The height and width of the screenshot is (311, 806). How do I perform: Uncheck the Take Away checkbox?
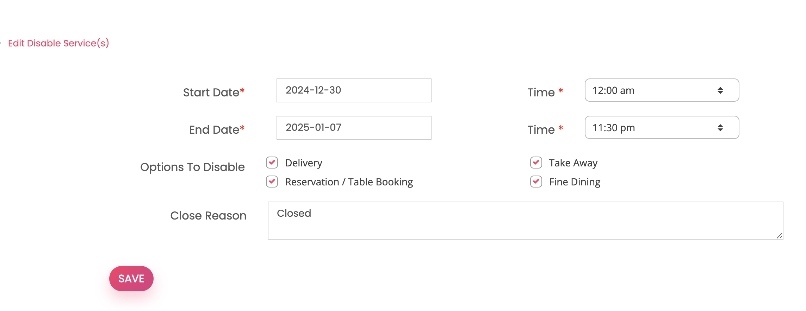(536, 163)
